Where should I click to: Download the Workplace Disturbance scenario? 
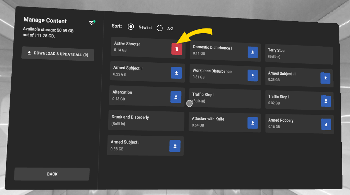(252, 75)
